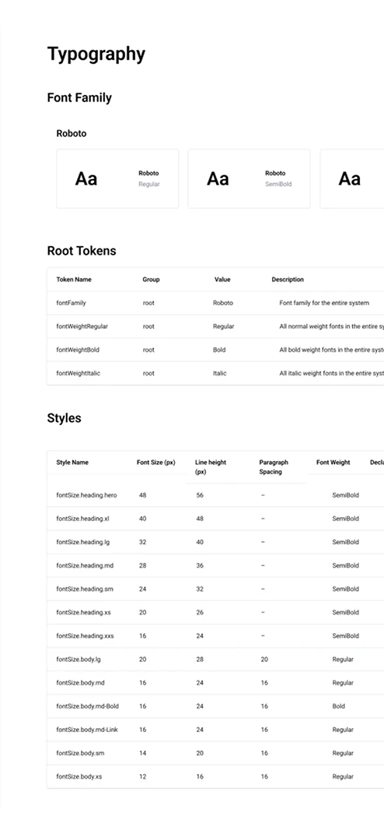Click the Paragraph Spacing column header
This screenshot has height=834, width=384.
click(x=274, y=467)
